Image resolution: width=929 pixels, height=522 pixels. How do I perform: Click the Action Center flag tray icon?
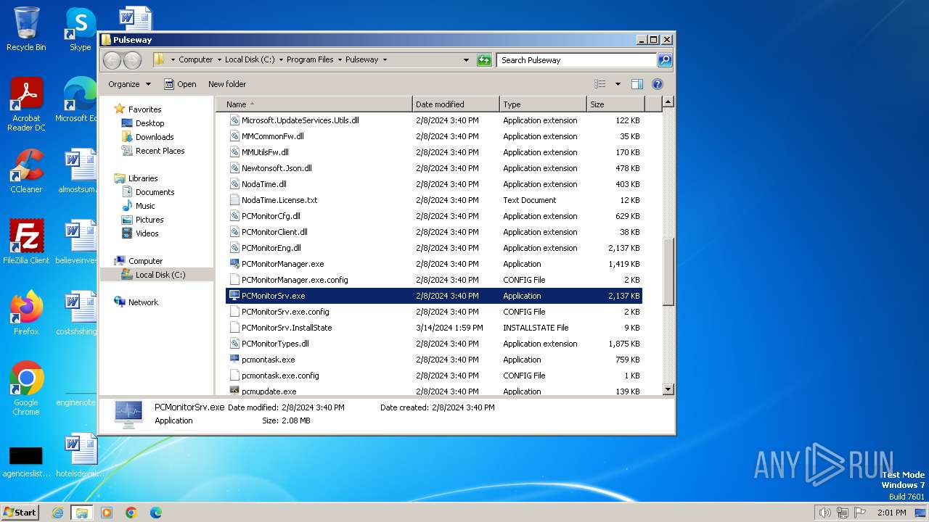pyautogui.click(x=859, y=513)
